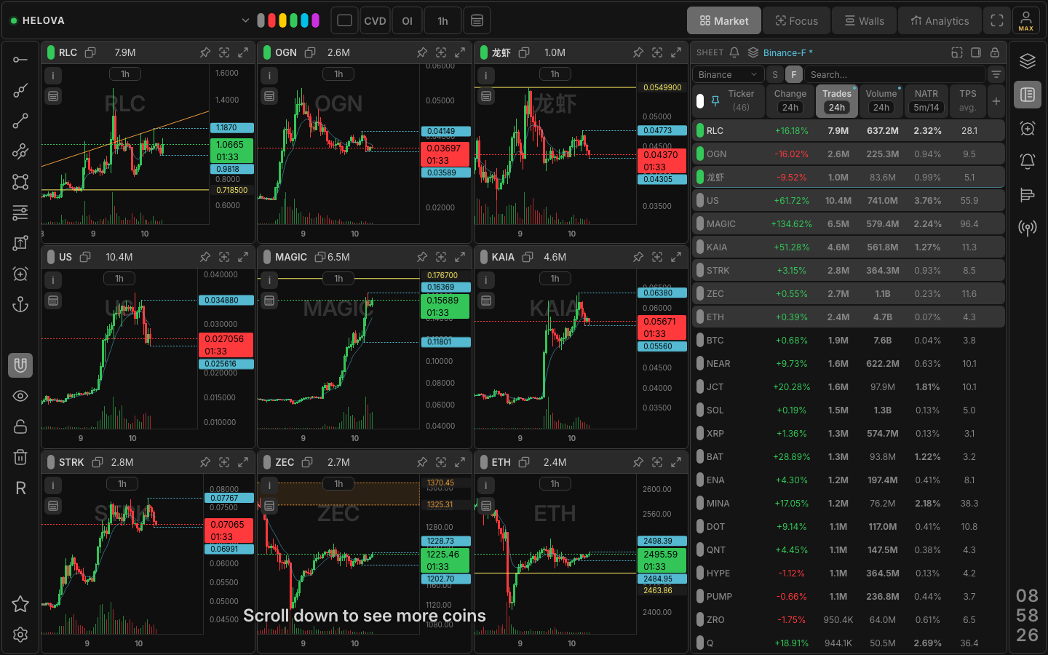Image resolution: width=1048 pixels, height=655 pixels.
Task: Open the 1h timeframe on MAGIC chart
Action: [338, 279]
